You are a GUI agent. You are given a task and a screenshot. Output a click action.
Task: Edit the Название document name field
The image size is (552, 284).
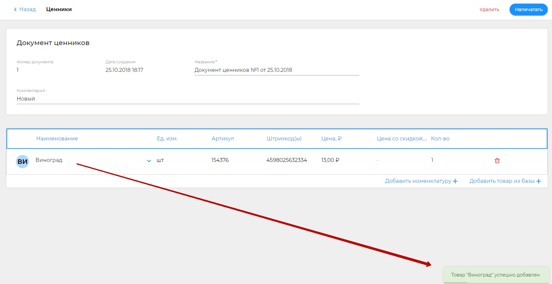click(277, 70)
